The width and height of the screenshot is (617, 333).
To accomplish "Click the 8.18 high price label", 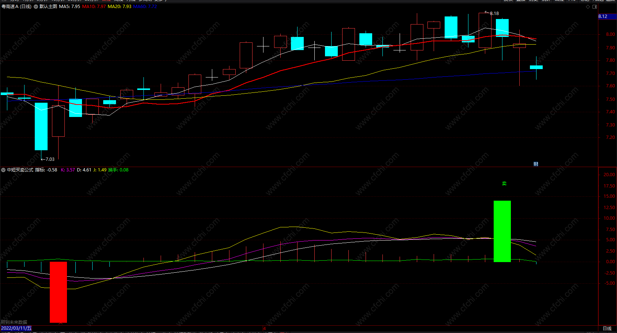I will (x=494, y=14).
